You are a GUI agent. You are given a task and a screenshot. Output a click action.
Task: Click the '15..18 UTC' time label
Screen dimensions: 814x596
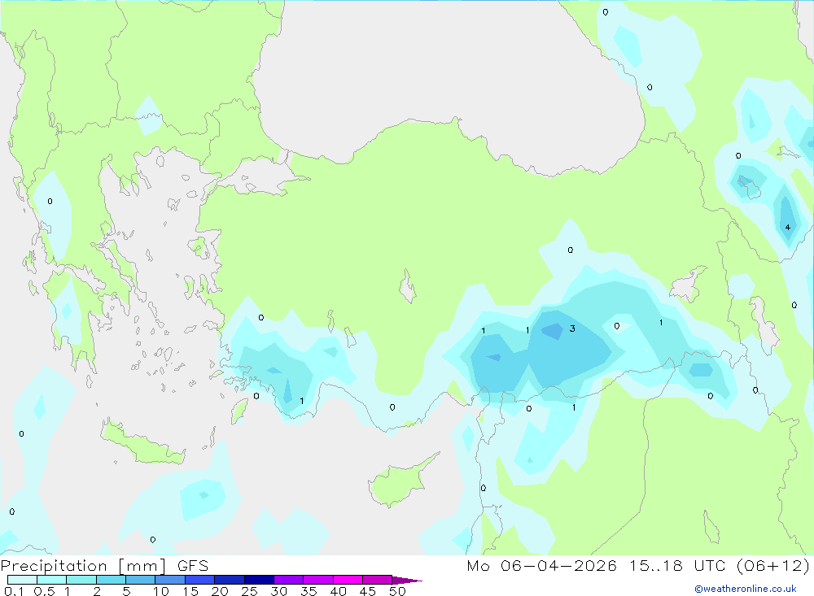pos(677,566)
